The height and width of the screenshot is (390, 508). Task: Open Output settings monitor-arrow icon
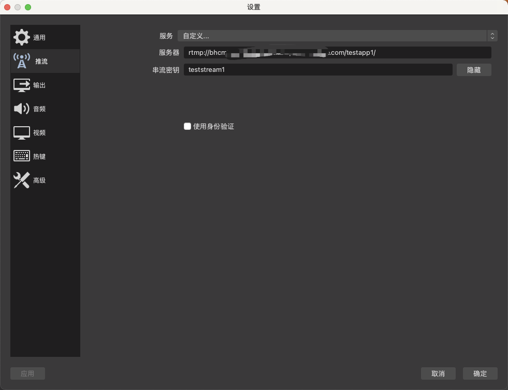[x=21, y=85]
